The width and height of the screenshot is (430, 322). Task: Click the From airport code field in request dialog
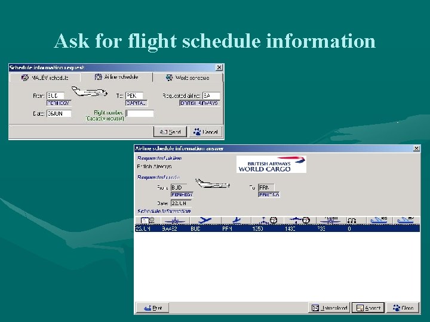(56, 95)
